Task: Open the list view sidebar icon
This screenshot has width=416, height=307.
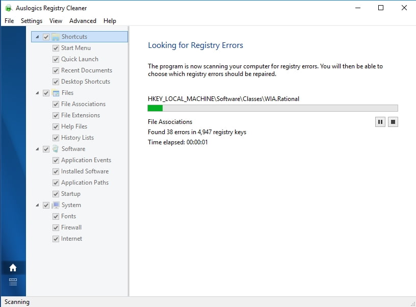Action: click(x=13, y=282)
